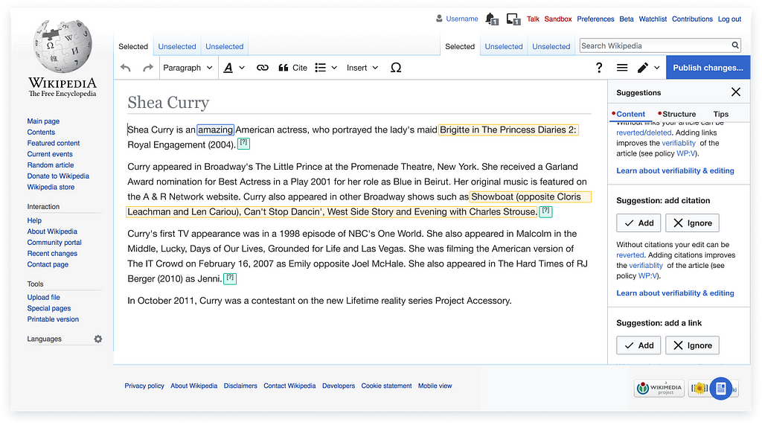Click the first 'Learn about verifiability & editing' link
Screen dimensions: 762x425
tap(675, 170)
